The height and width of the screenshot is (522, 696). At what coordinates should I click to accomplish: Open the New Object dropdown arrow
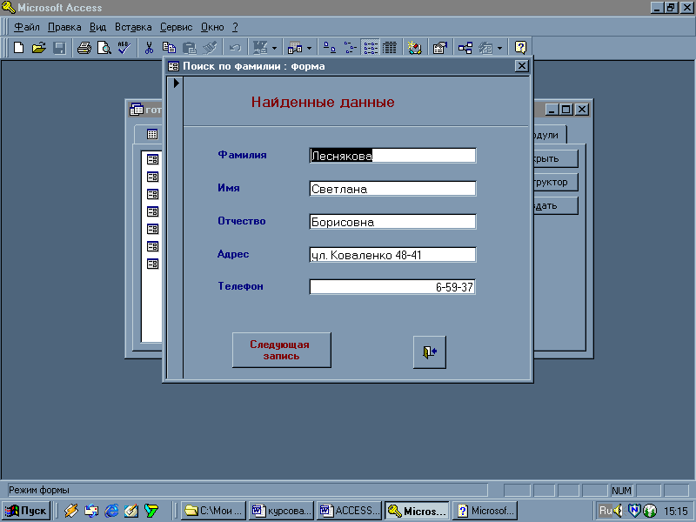point(499,48)
